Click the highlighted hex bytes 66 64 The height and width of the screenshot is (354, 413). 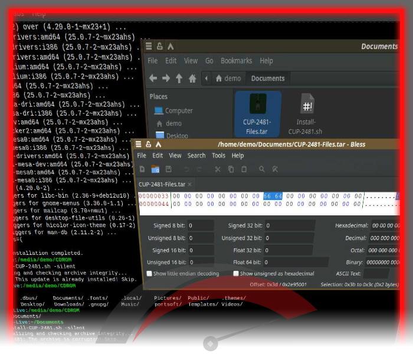(273, 196)
